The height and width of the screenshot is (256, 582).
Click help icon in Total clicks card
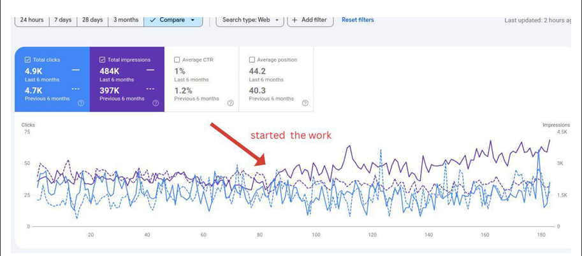tap(81, 103)
